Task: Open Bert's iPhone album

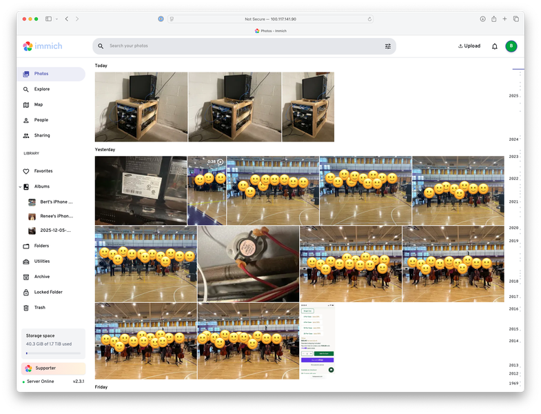Action: (51, 201)
